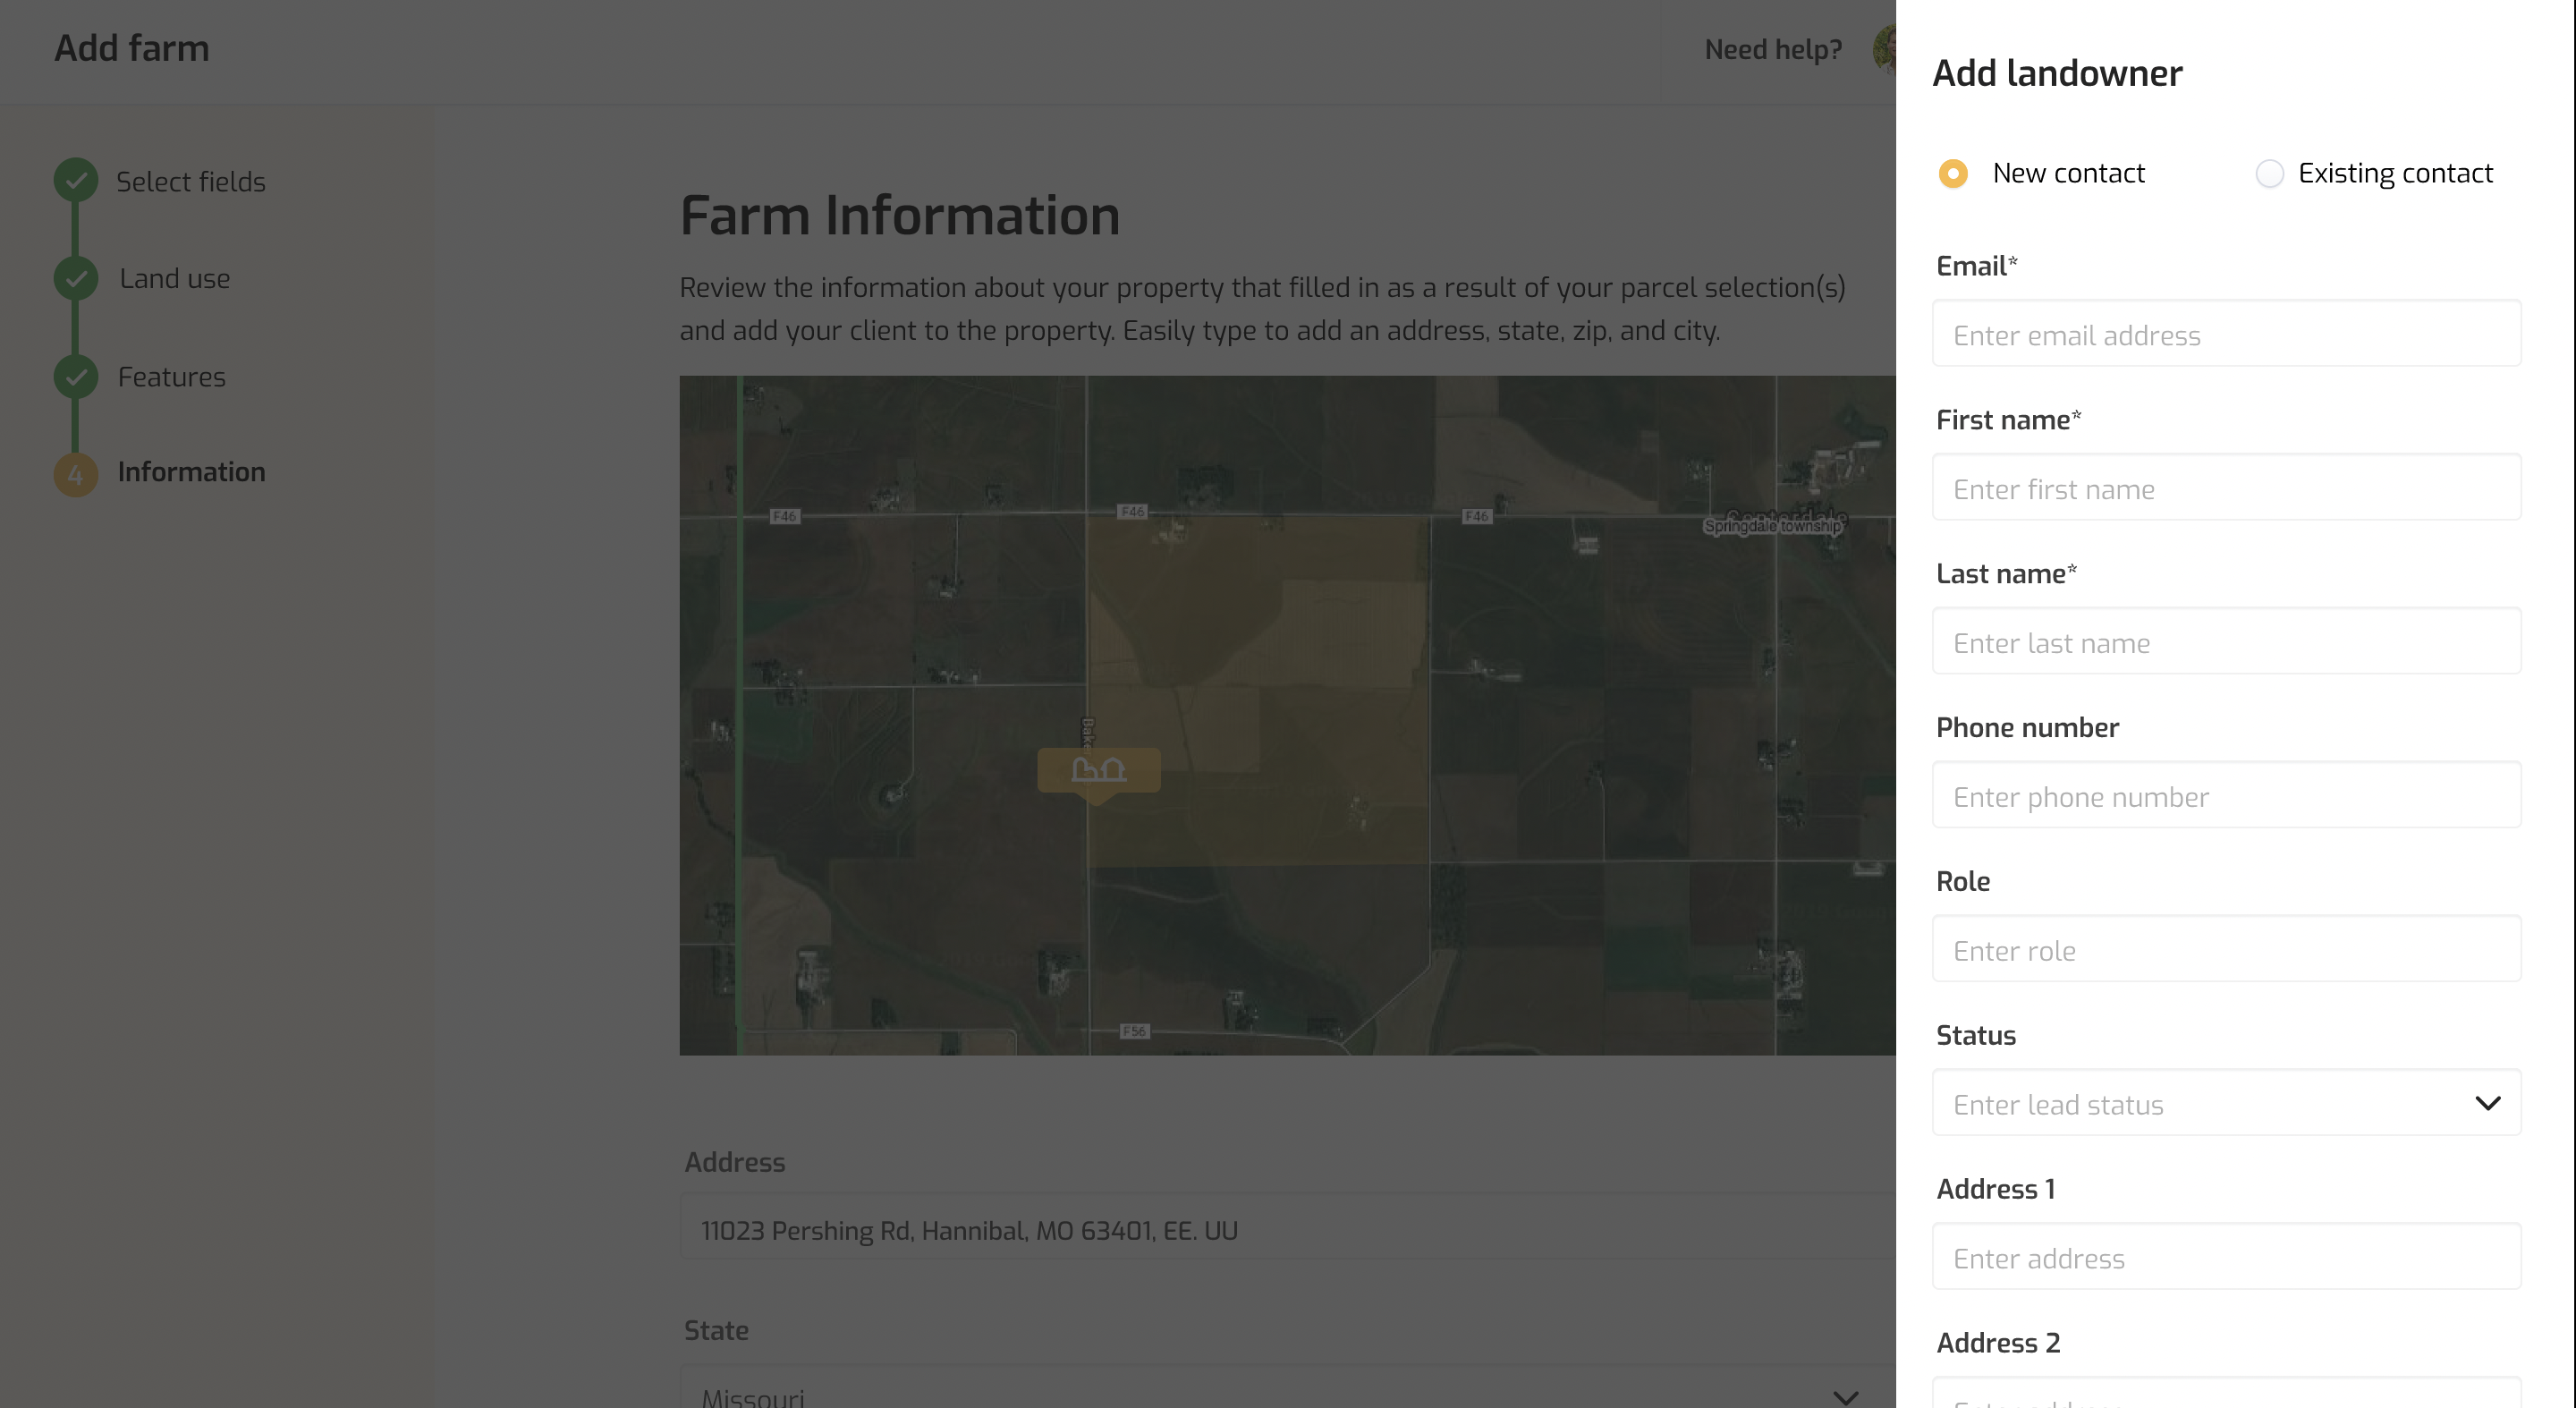The width and height of the screenshot is (2576, 1408).
Task: Jump to the Land use step label
Action: coord(174,279)
